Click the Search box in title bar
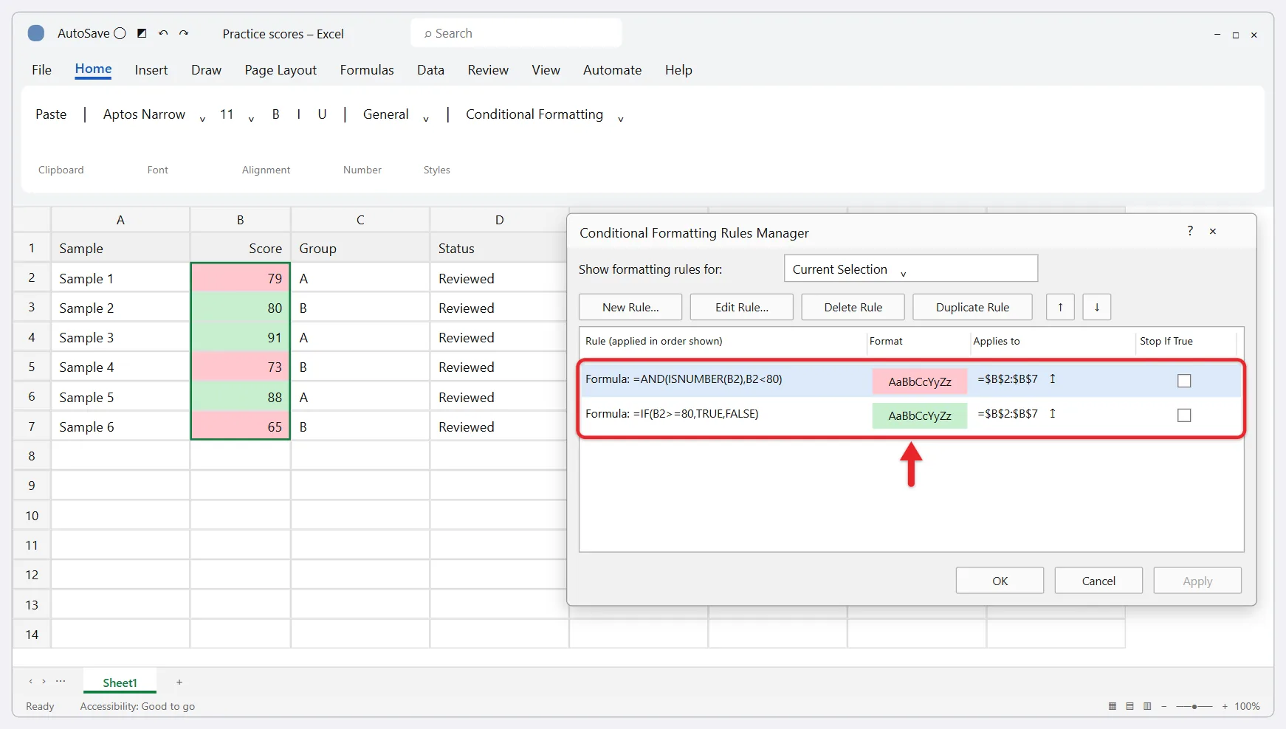 tap(516, 33)
